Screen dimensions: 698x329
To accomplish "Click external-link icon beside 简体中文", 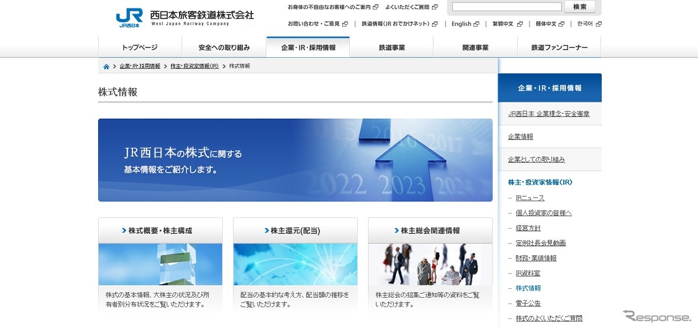I will pos(561,24).
